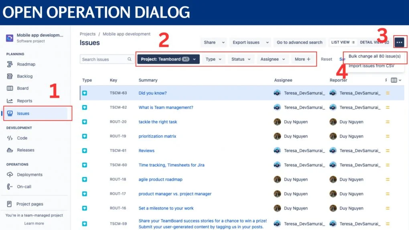Click the Search issues input field
The image size is (409, 230).
[x=103, y=59]
